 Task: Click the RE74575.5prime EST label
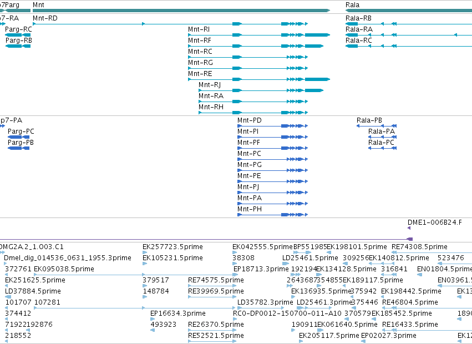coord(216,280)
